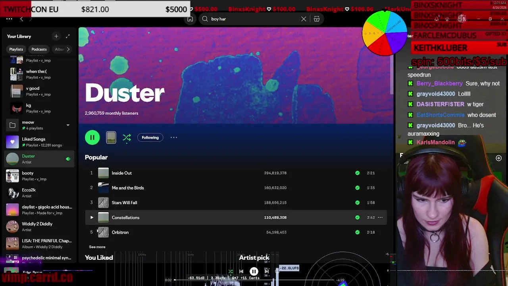Create a new playlist with plus icon

(x=56, y=36)
